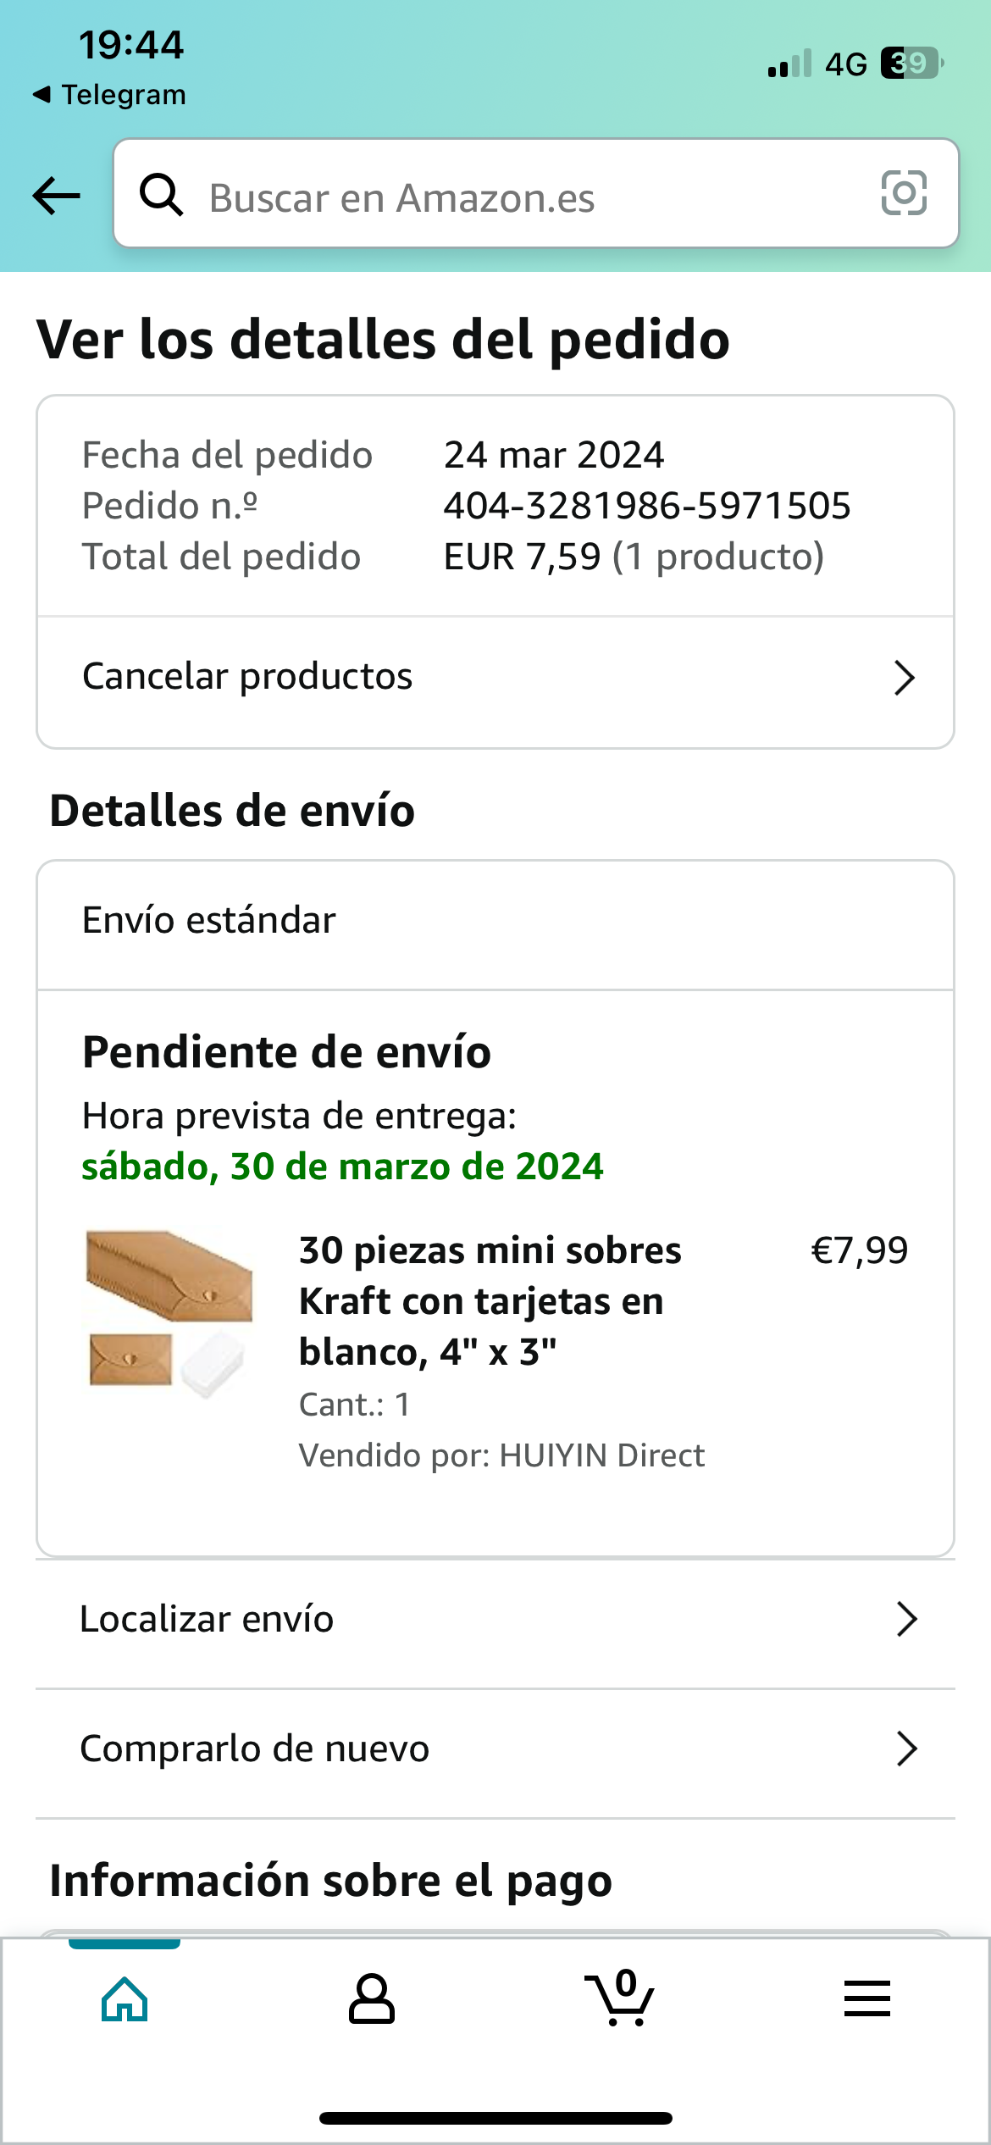Image resolution: width=991 pixels, height=2145 pixels.
Task: Open the hamburger menu icon
Action: 867,1998
